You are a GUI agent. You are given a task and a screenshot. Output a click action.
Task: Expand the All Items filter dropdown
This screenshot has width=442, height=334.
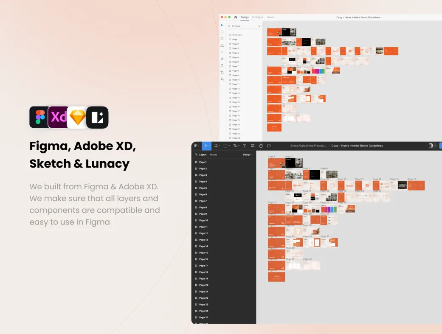pos(244,26)
